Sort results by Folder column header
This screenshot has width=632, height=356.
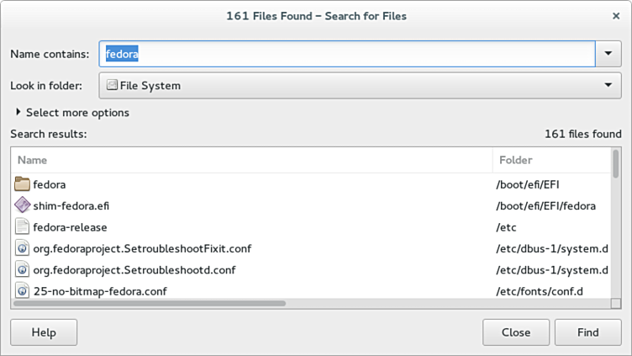coord(550,160)
